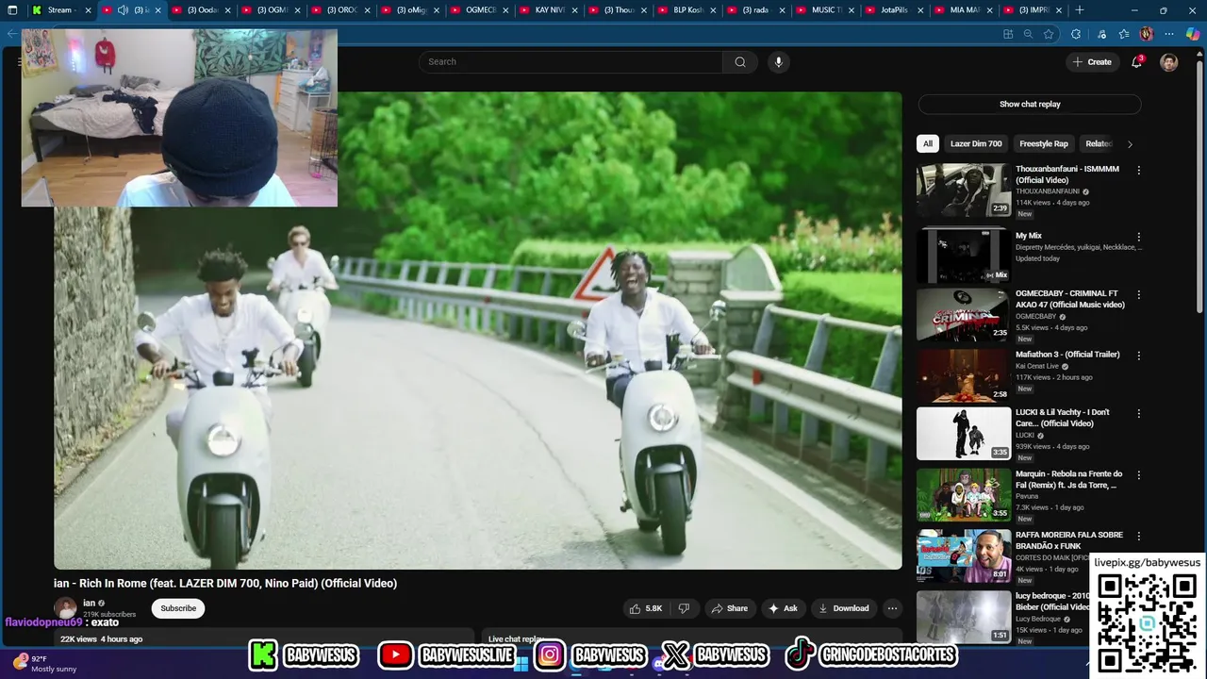Viewport: 1207px width, 679px height.
Task: Open more actions under the video
Action: 892,608
